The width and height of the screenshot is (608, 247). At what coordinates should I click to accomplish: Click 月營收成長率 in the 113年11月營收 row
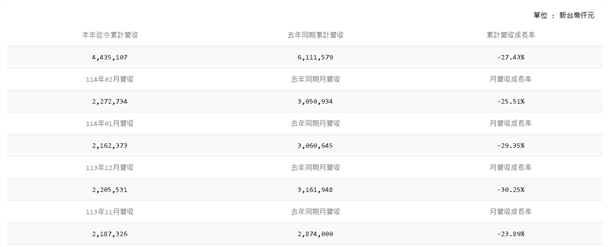[511, 211]
